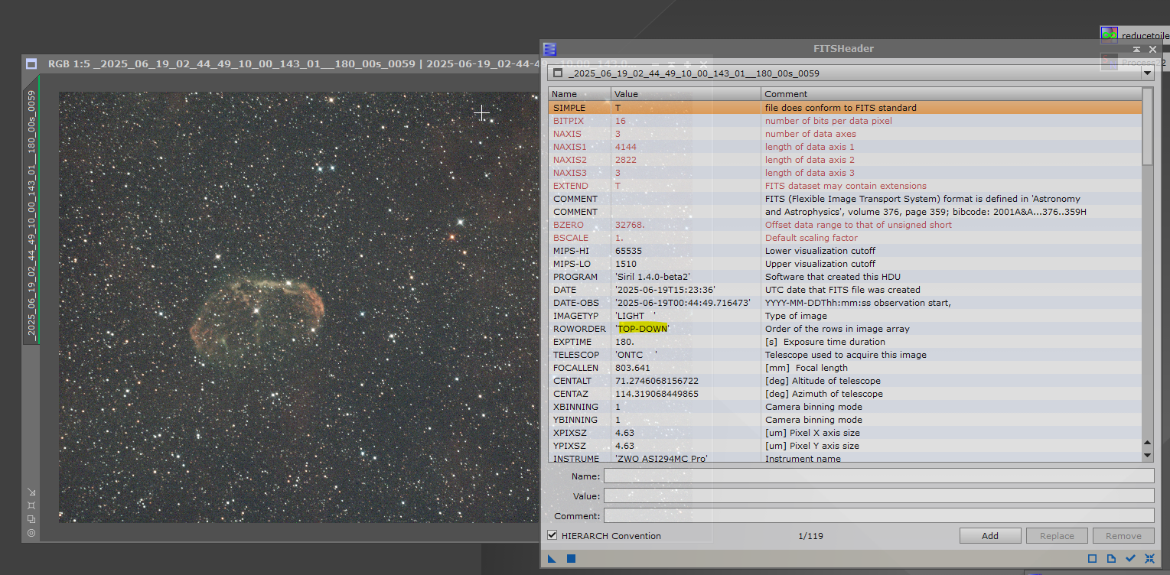
Task: Select the DATE-OBS keyword row
Action: tap(845, 303)
